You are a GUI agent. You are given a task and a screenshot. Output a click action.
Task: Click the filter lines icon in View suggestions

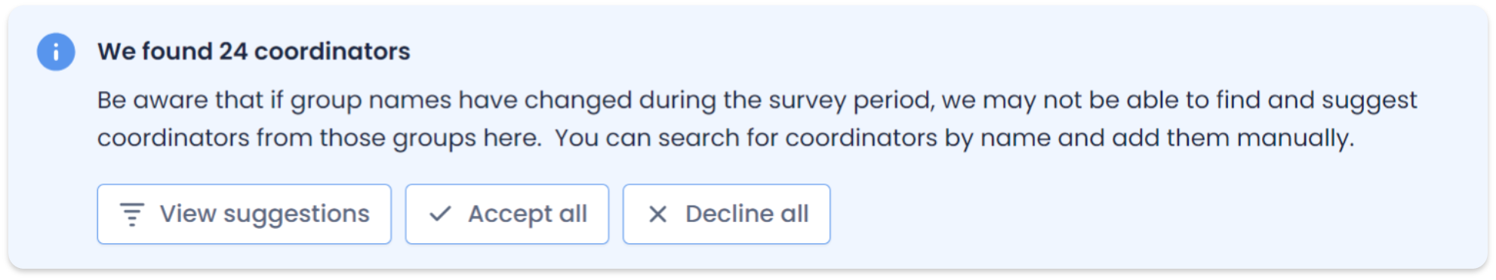pyautogui.click(x=132, y=215)
